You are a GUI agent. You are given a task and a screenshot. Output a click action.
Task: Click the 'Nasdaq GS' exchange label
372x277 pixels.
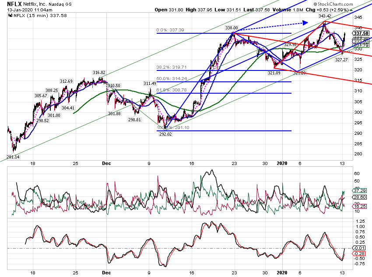60,4
